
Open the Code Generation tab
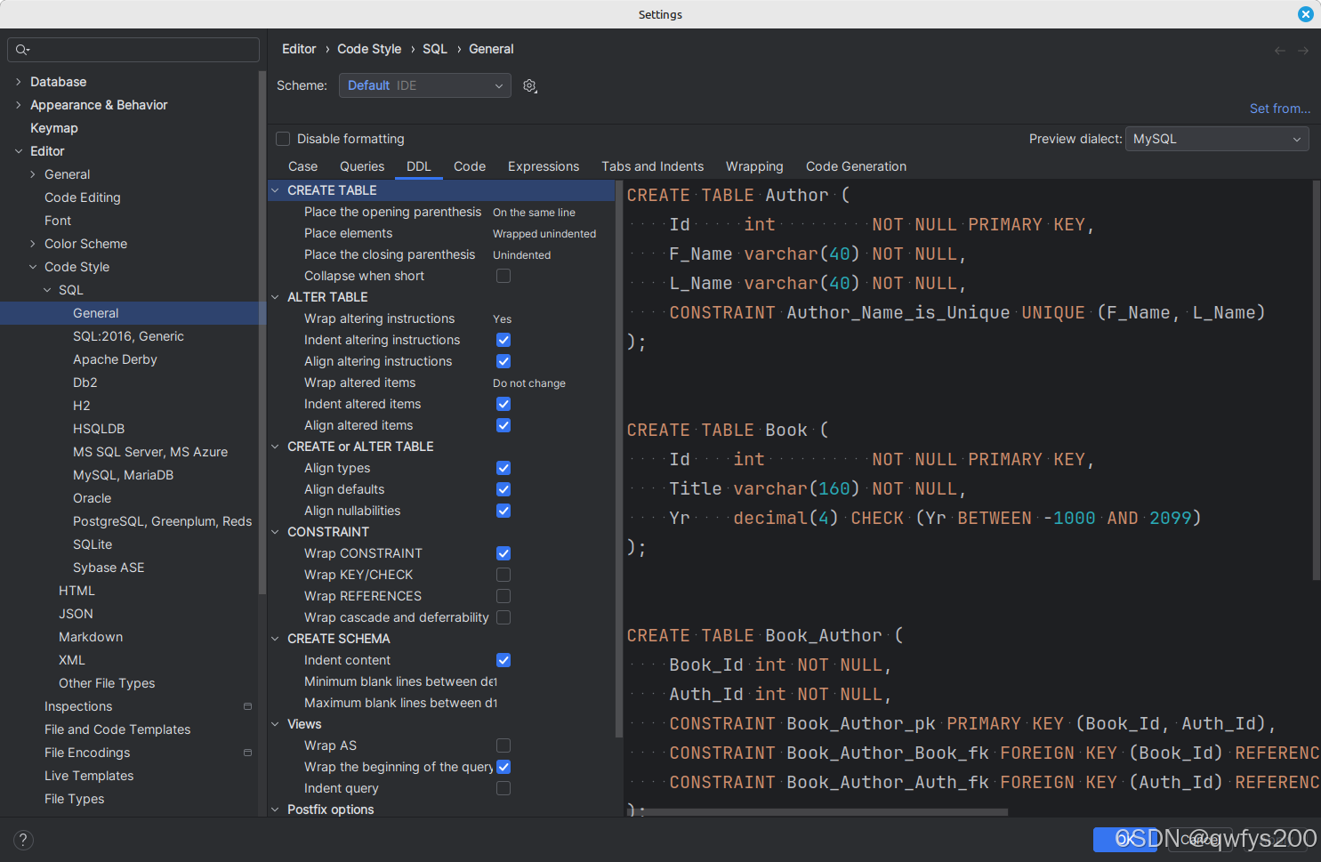coord(856,166)
